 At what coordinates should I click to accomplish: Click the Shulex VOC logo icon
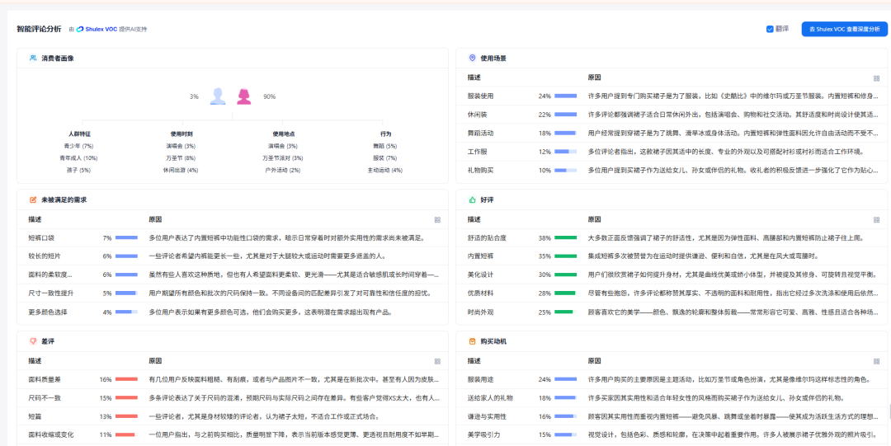pos(80,29)
